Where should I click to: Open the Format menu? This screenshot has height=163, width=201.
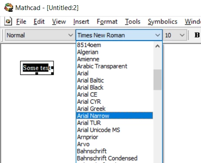click(107, 22)
